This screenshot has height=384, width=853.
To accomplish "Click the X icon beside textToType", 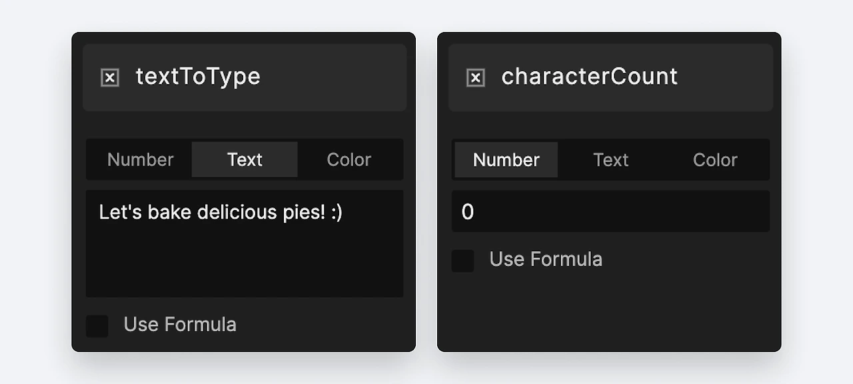I will (110, 78).
